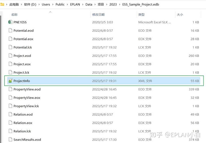This screenshot has width=206, height=143.
Task: Click the Project.eod file icon
Action: coord(10,56)
